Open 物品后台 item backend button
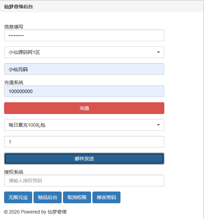204x219 pixels. [48, 197]
